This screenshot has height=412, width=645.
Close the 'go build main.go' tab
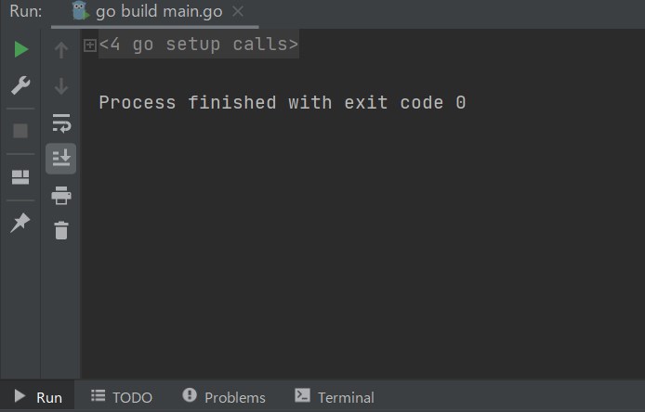click(238, 11)
